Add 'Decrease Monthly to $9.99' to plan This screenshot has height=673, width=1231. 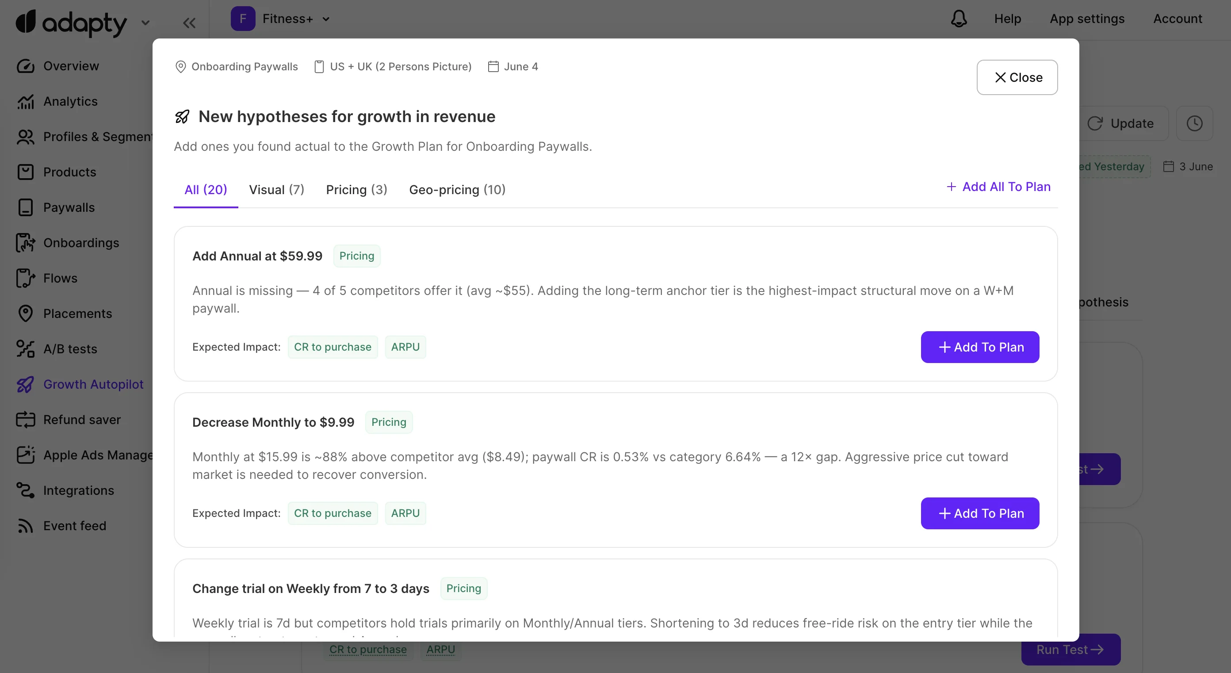pyautogui.click(x=980, y=513)
